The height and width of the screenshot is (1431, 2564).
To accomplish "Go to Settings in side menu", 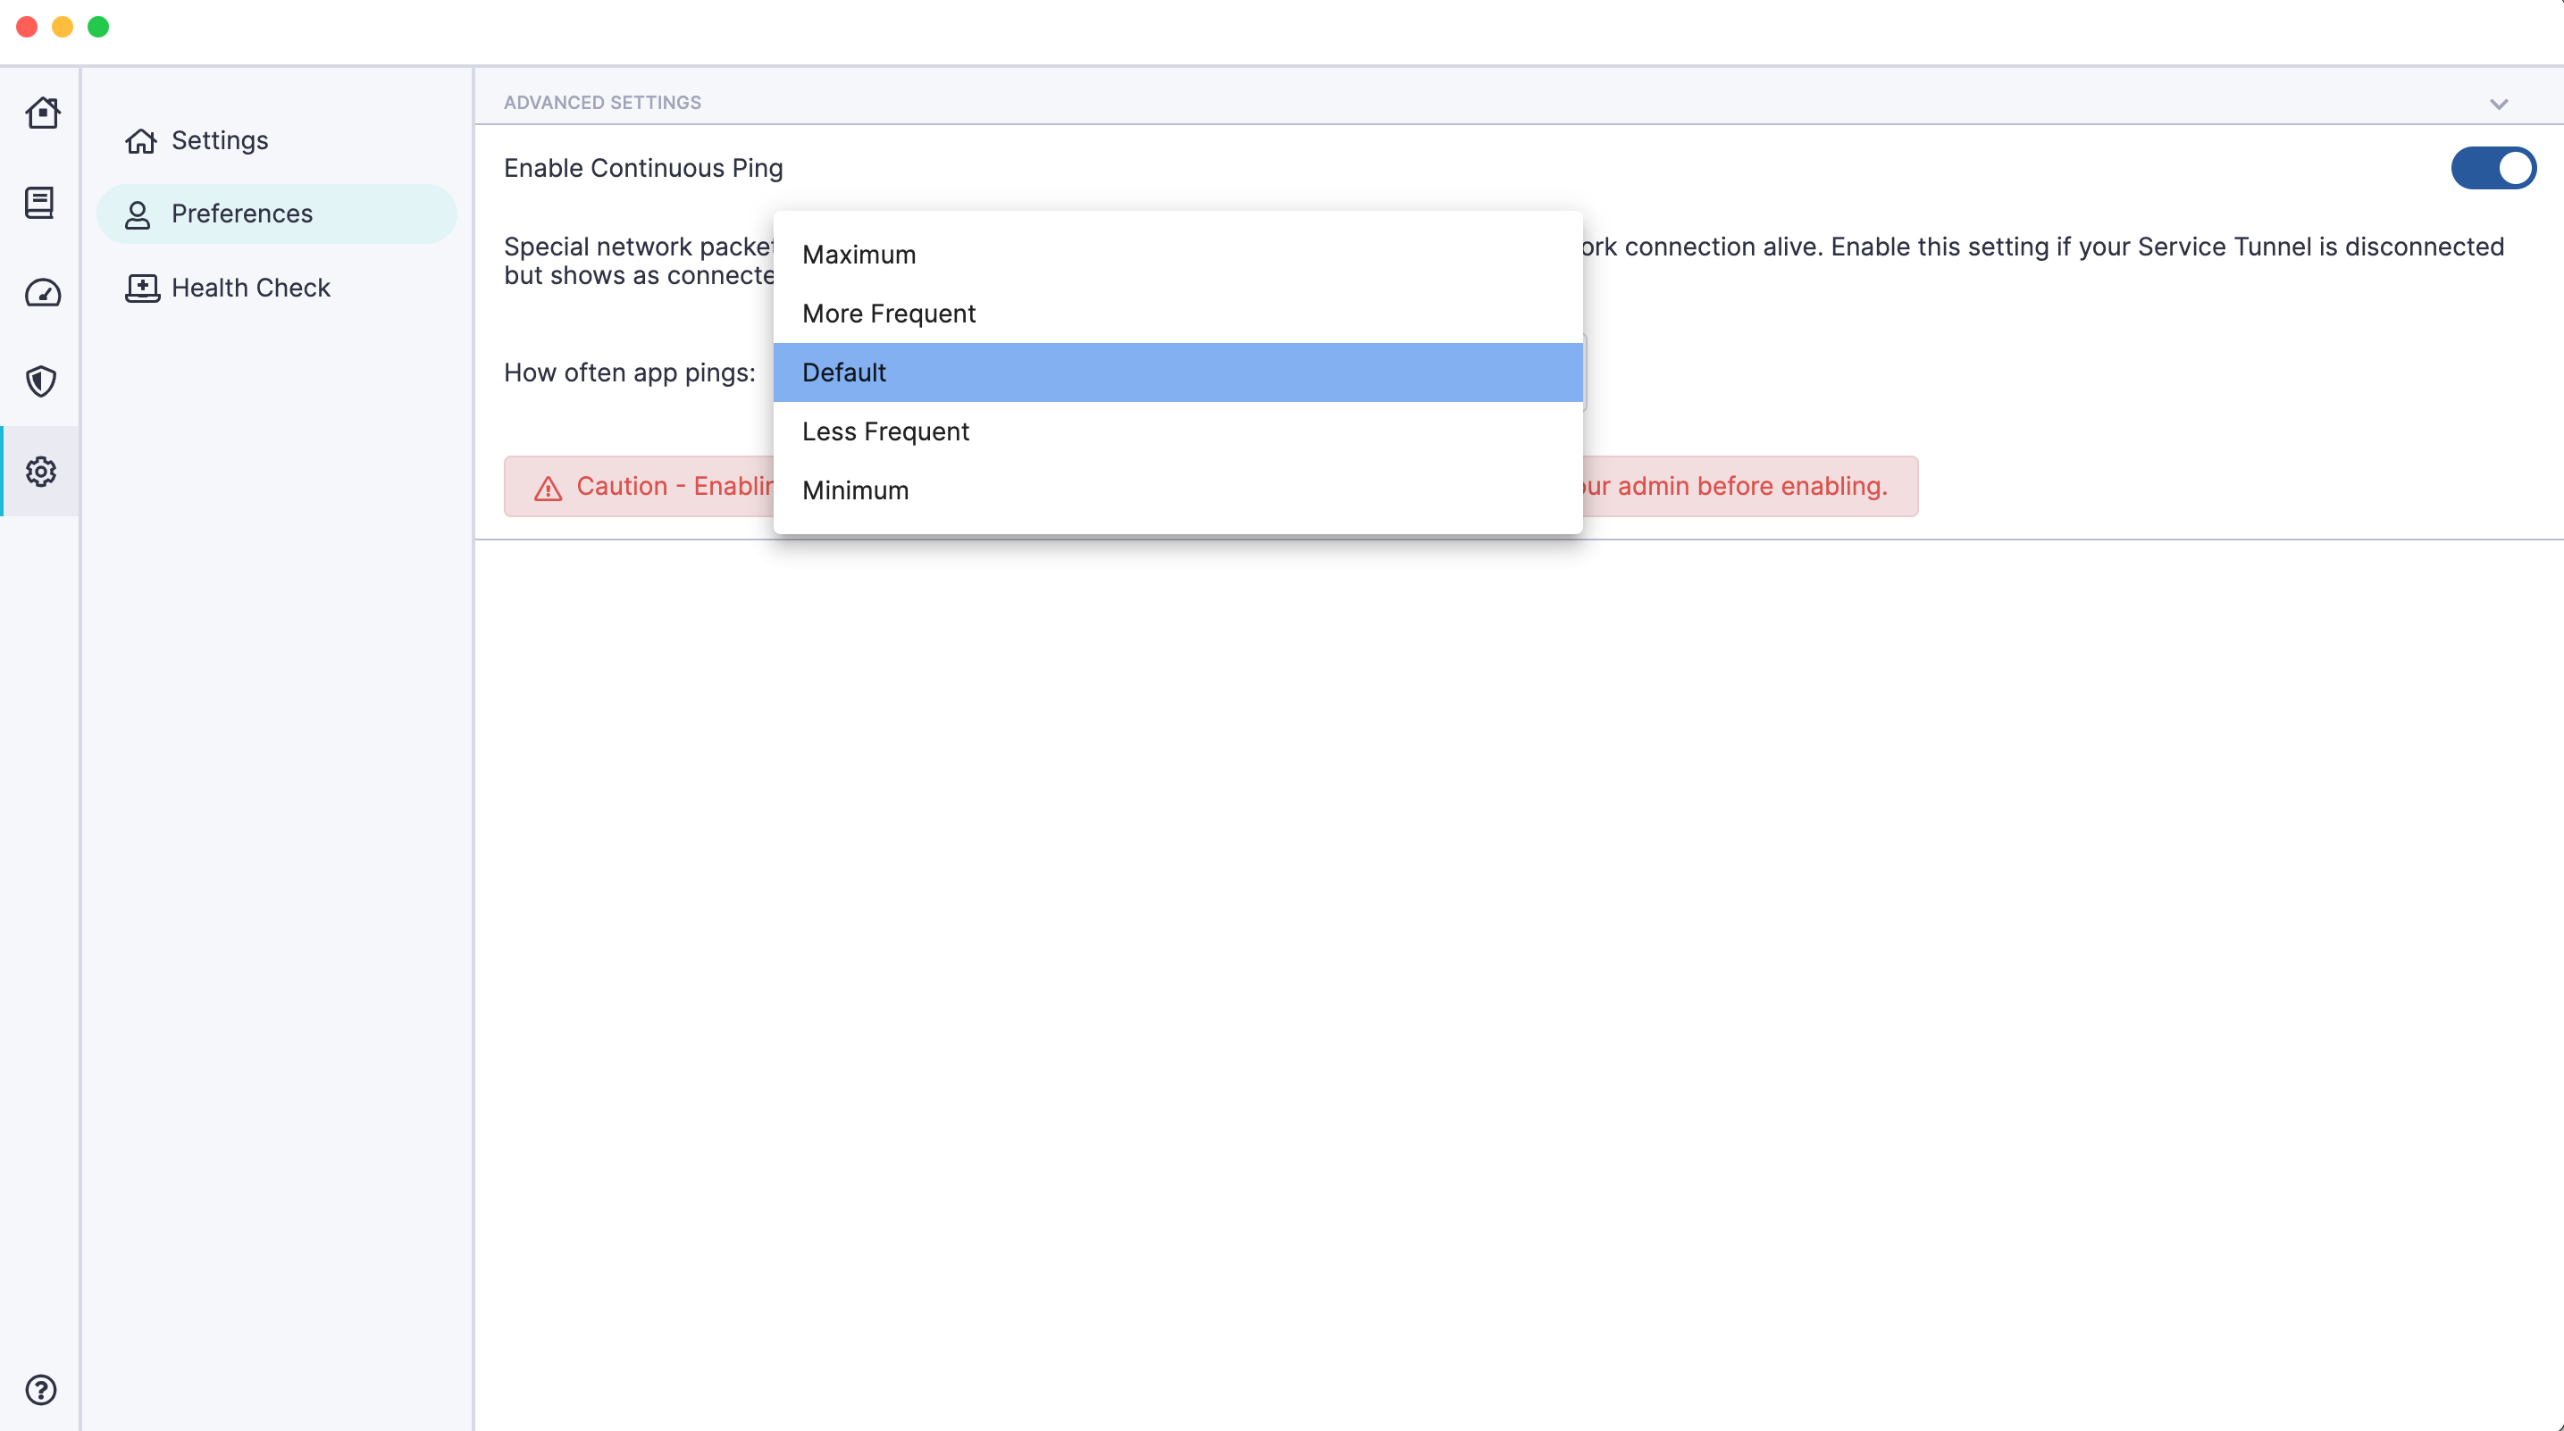I will (219, 140).
